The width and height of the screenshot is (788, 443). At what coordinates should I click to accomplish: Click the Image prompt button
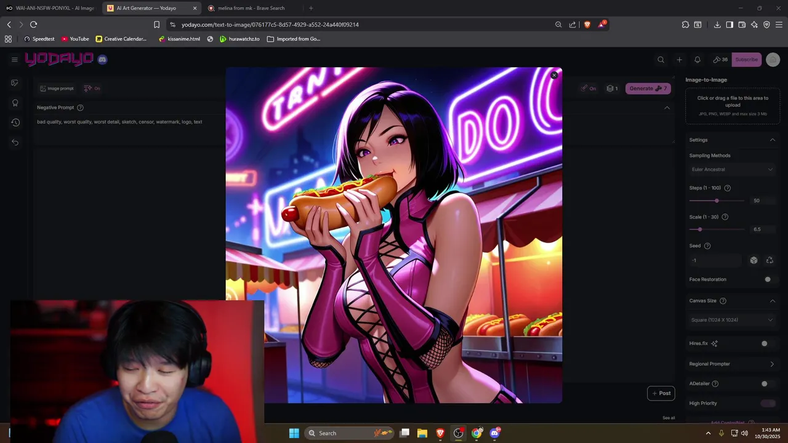tap(57, 89)
